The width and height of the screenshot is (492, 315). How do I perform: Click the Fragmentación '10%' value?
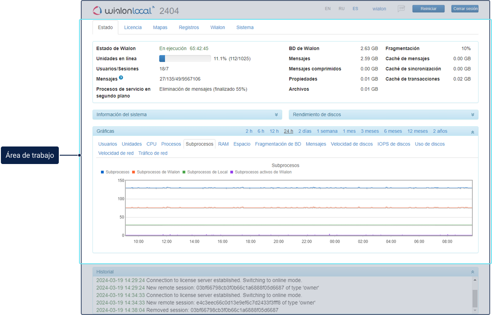click(x=466, y=49)
